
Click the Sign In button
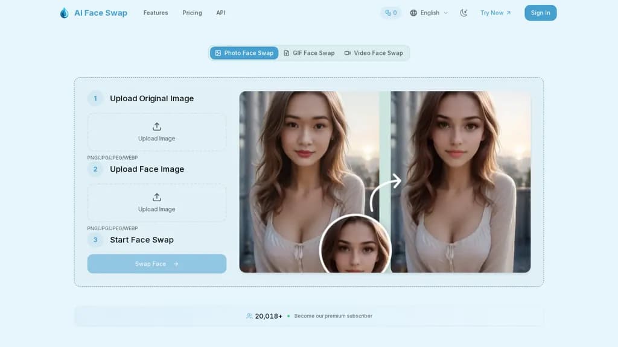(x=540, y=13)
